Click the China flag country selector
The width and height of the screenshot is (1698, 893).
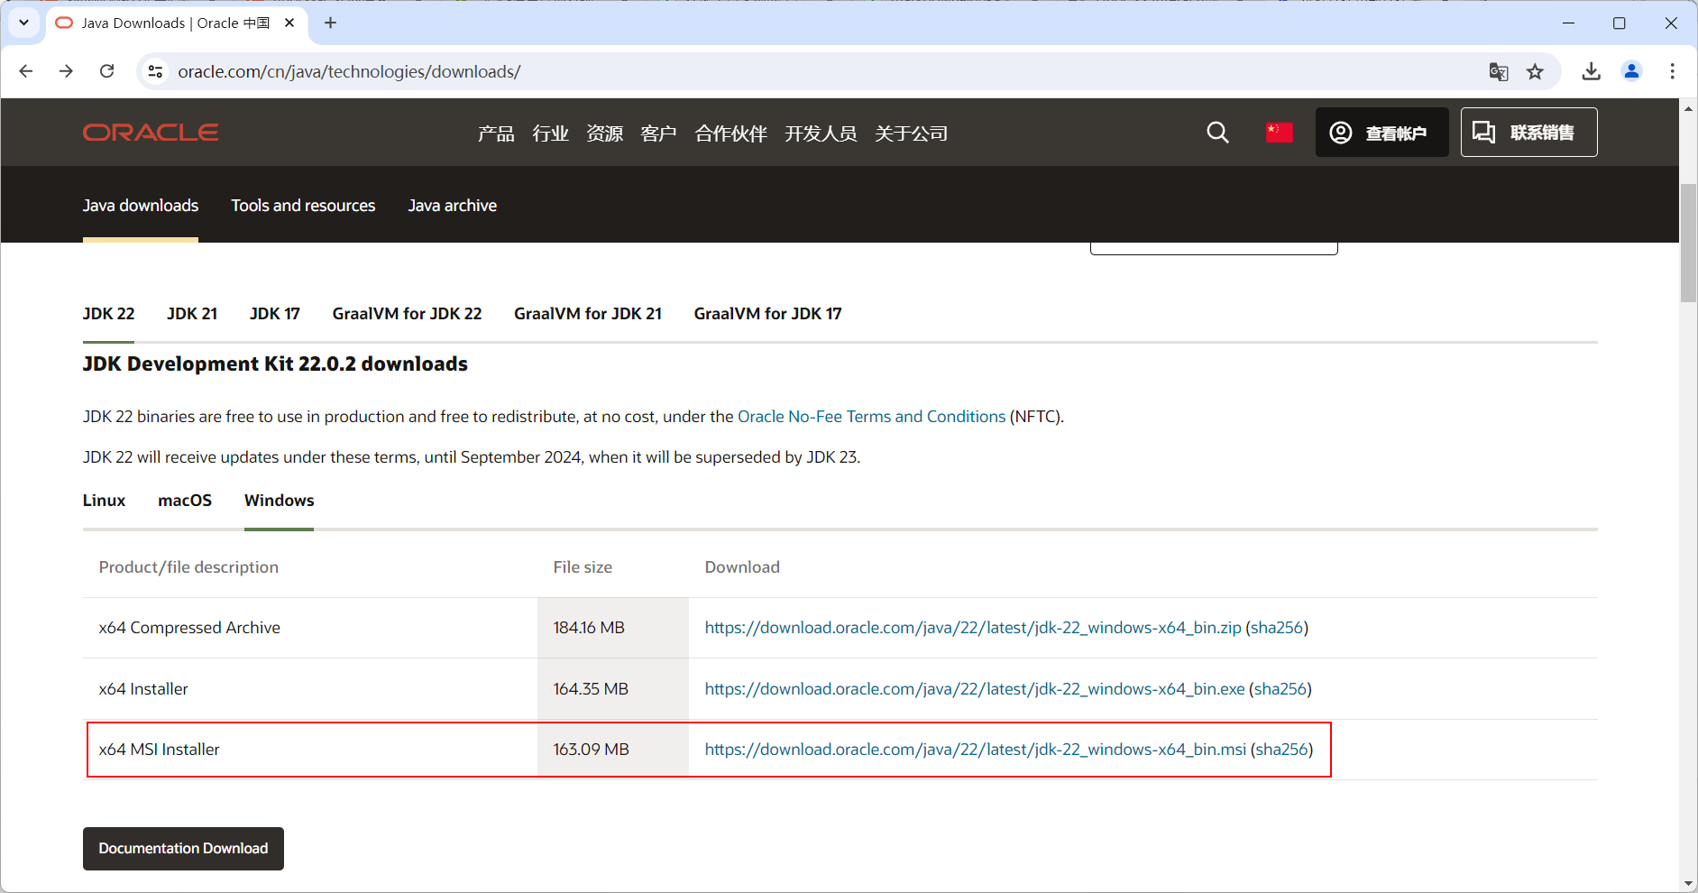tap(1279, 133)
